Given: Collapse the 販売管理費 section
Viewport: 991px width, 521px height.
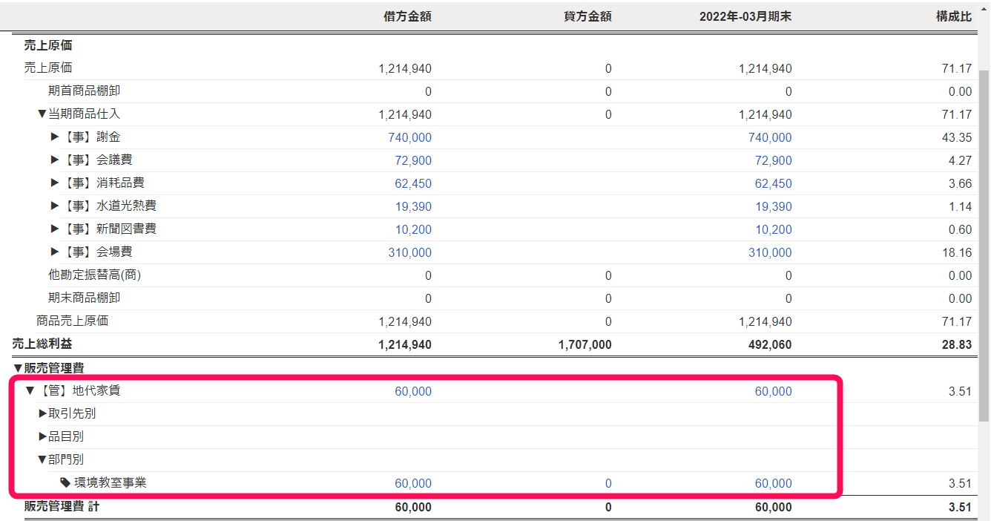Looking at the screenshot, I should click(x=18, y=368).
